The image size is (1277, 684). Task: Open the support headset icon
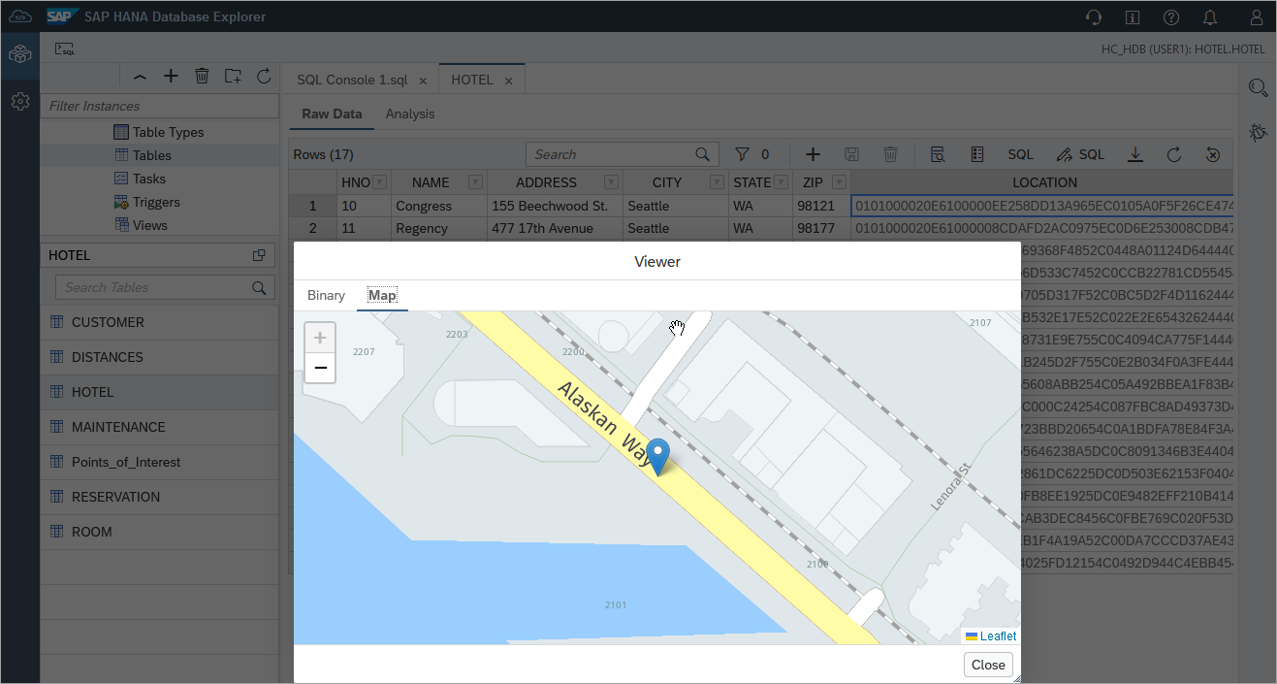coord(1093,17)
